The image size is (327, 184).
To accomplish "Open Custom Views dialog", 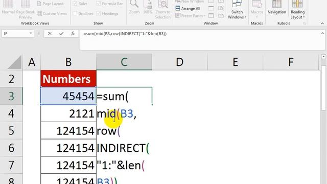I will point(52,14).
